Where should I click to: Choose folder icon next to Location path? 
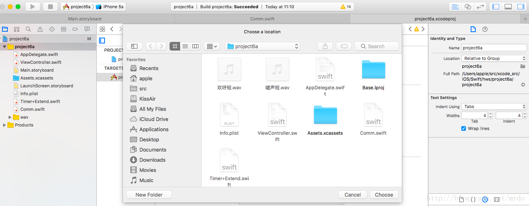[x=523, y=66]
